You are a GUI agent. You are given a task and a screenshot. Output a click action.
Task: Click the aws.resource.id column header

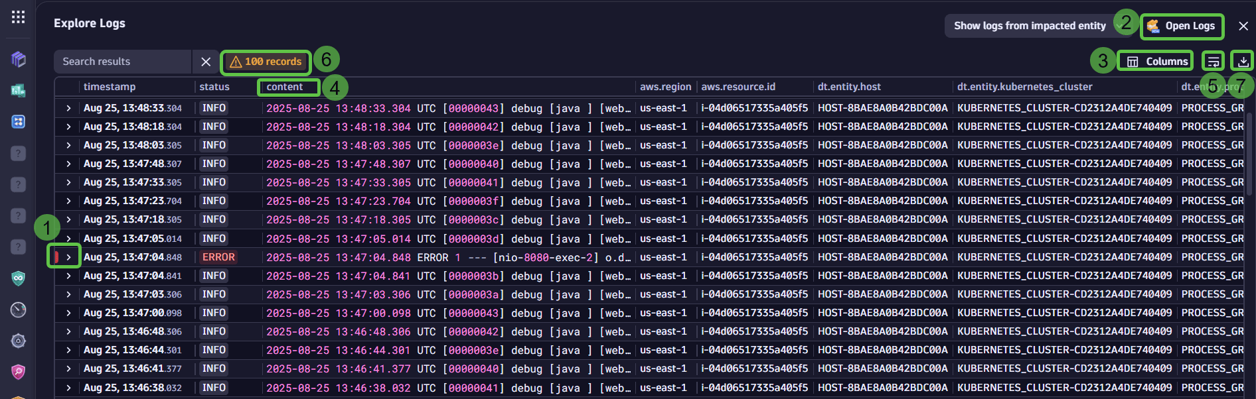pos(738,87)
